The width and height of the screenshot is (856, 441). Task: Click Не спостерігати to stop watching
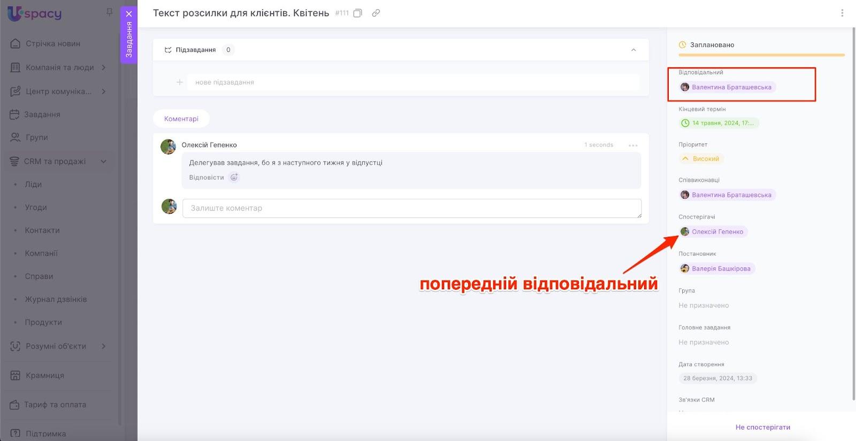tap(763, 427)
